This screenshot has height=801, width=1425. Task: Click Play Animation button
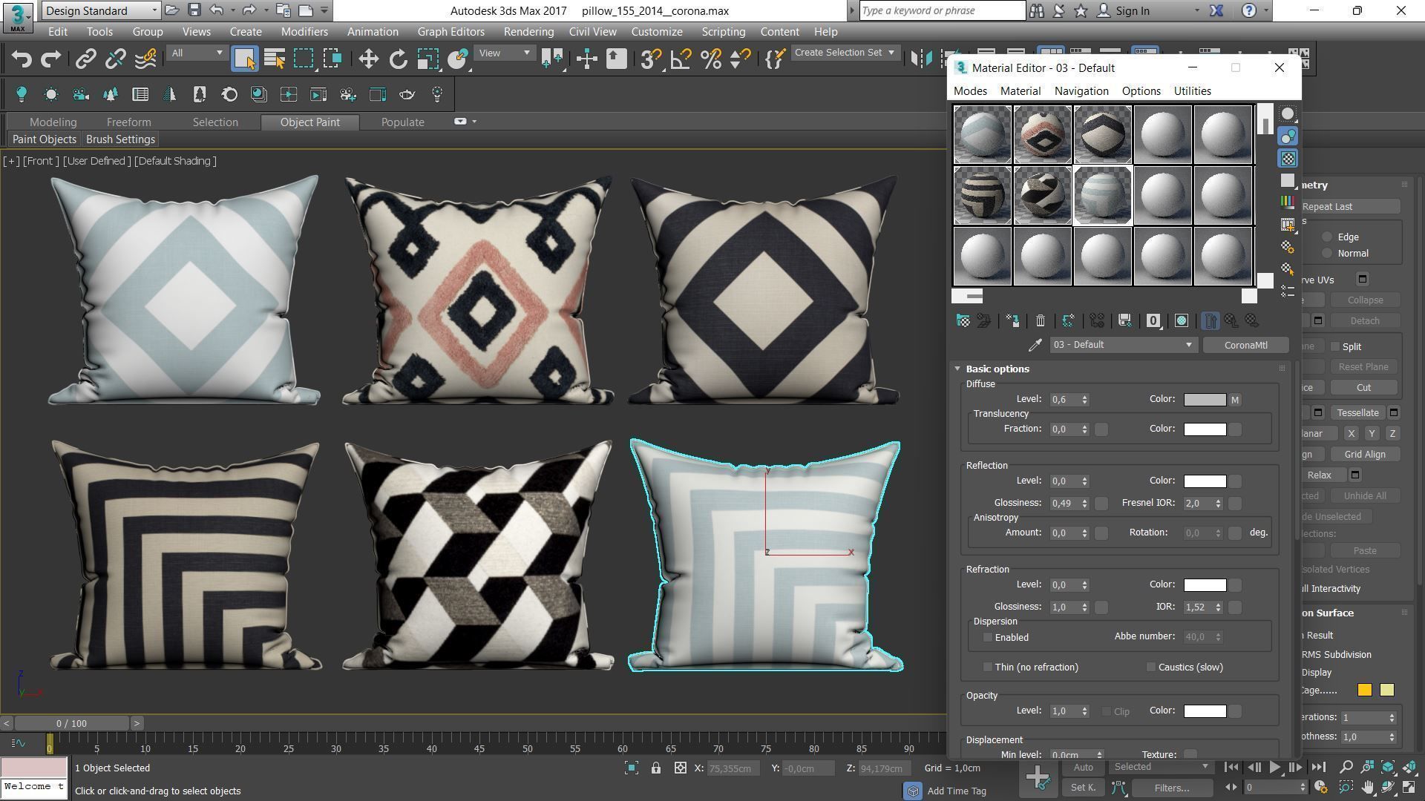(x=1274, y=768)
